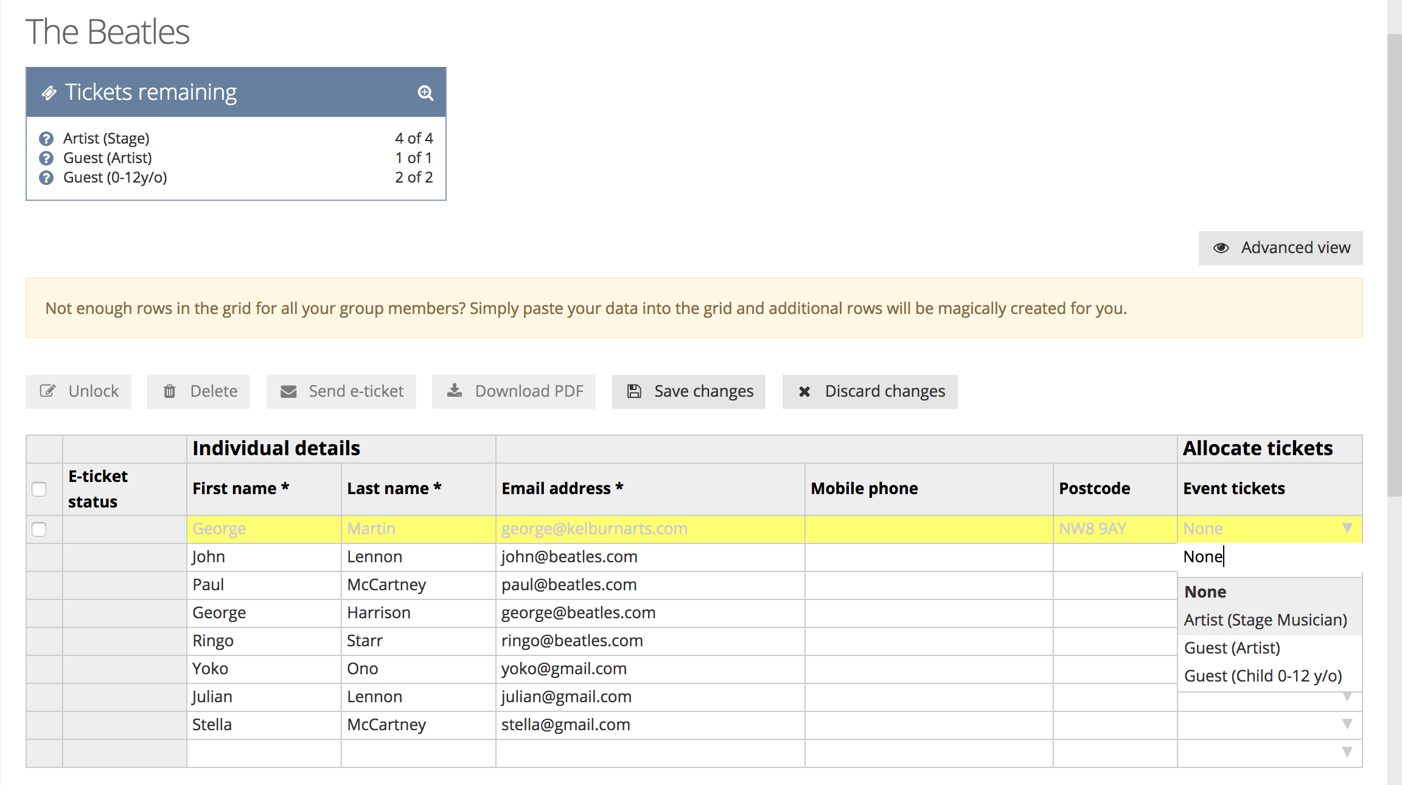
Task: Click the vertical page scrollbar
Action: pos(1395,265)
